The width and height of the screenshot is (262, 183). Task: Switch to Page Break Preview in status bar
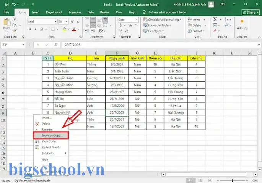(x=210, y=180)
